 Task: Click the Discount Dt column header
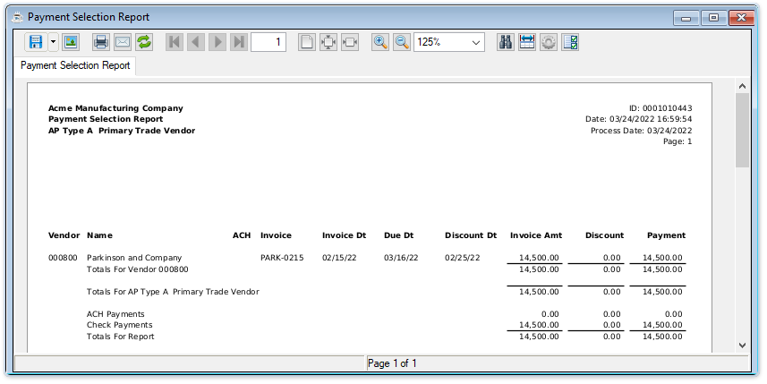471,235
